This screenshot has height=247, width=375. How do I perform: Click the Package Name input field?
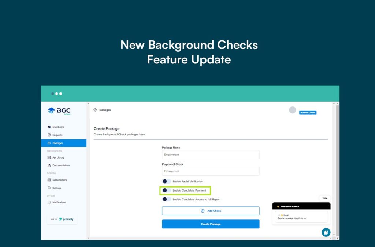point(211,155)
